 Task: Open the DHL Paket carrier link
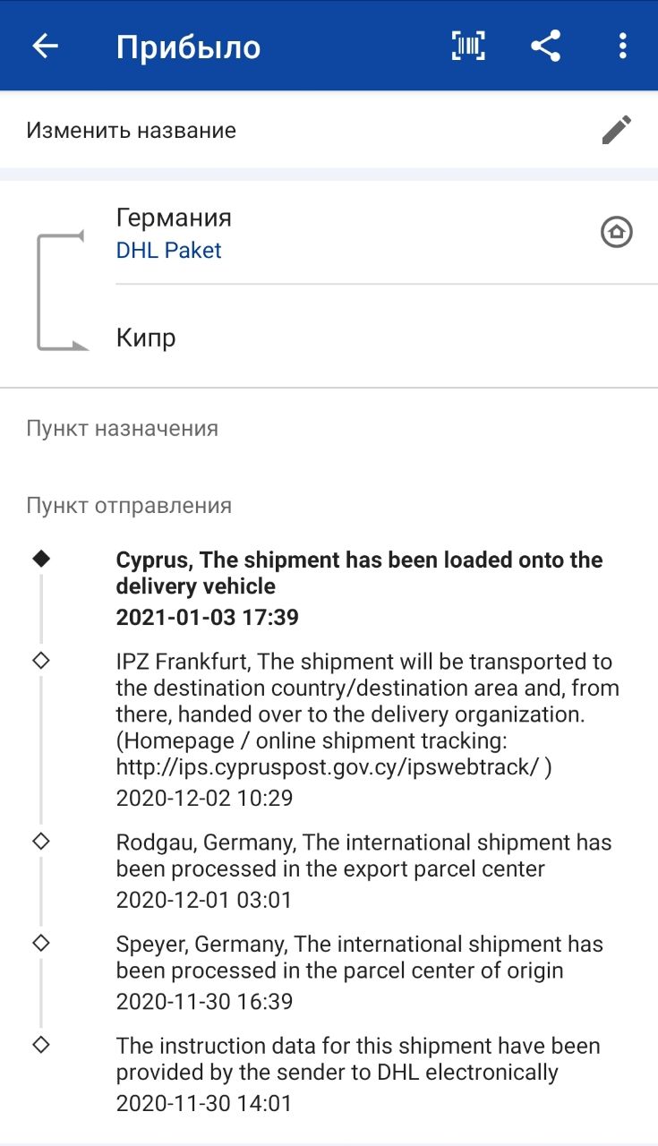tap(168, 251)
